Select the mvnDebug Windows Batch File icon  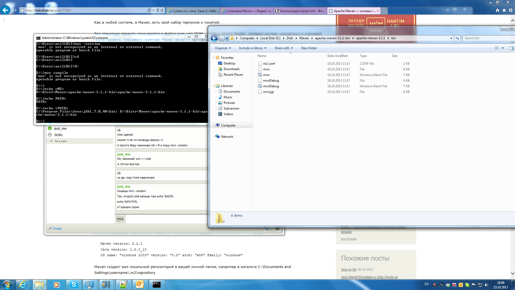[x=260, y=86]
